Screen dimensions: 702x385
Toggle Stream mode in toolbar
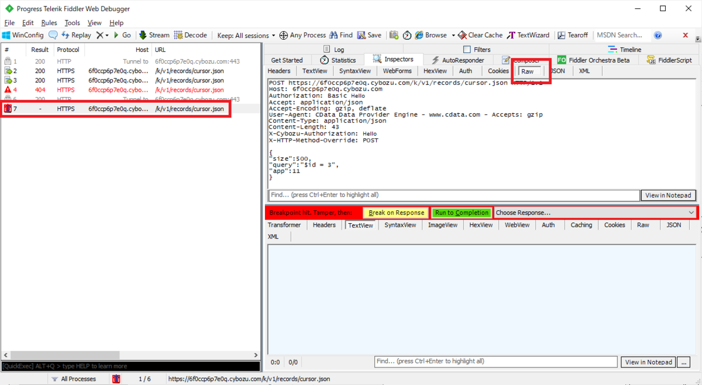coord(154,35)
